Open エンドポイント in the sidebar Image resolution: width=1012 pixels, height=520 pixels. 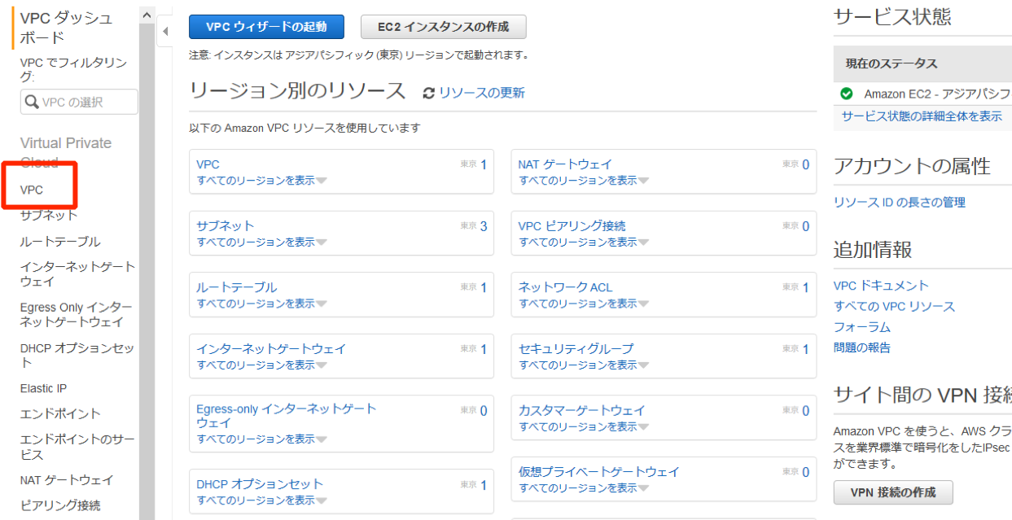60,414
